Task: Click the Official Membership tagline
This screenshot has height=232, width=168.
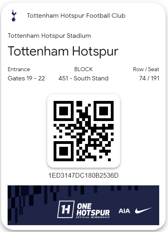Action: pyautogui.click(x=93, y=217)
